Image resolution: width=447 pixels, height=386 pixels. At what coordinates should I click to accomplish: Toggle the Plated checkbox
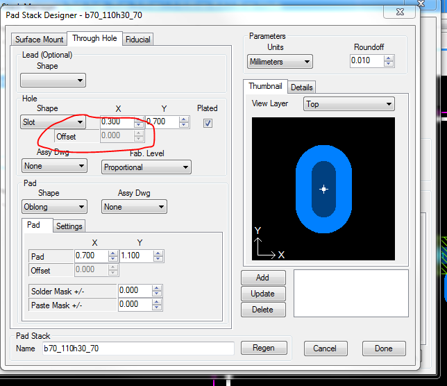[208, 123]
